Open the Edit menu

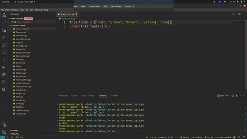pos(7,10)
